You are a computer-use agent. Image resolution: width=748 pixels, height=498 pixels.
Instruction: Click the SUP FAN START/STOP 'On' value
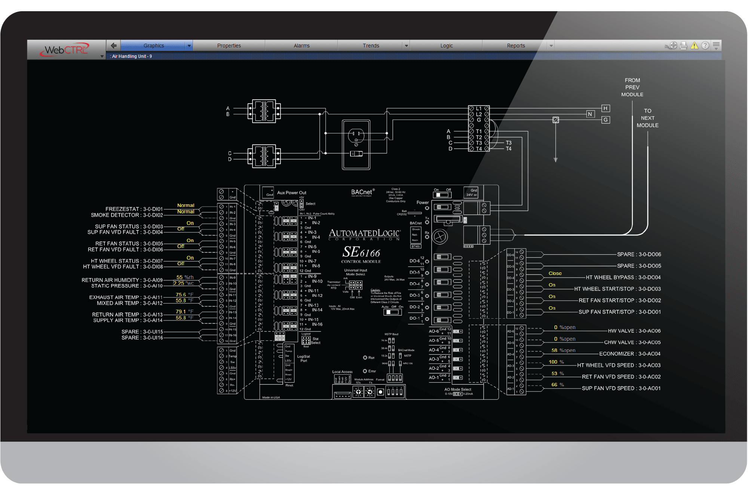pos(552,308)
